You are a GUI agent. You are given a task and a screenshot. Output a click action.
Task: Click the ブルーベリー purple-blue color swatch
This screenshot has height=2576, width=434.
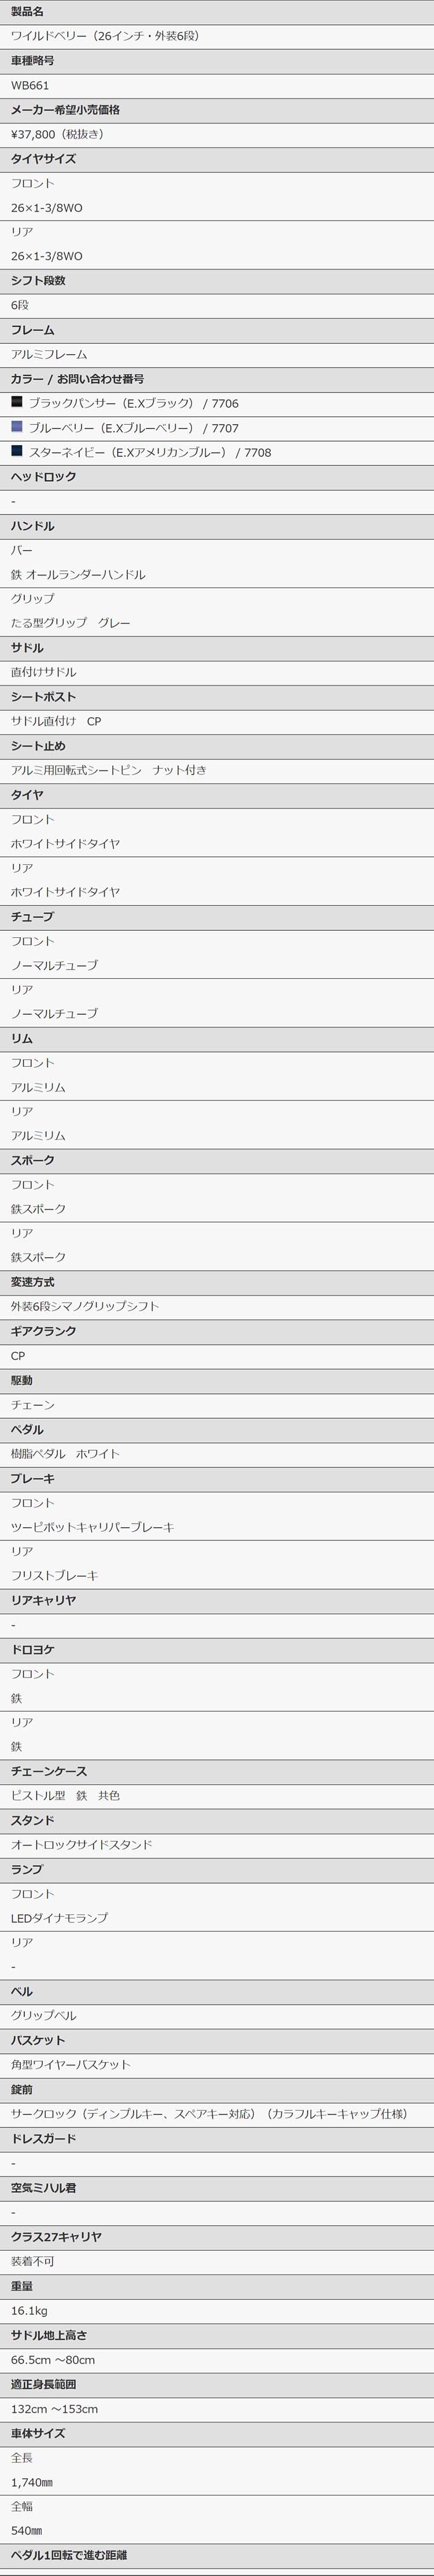point(16,427)
